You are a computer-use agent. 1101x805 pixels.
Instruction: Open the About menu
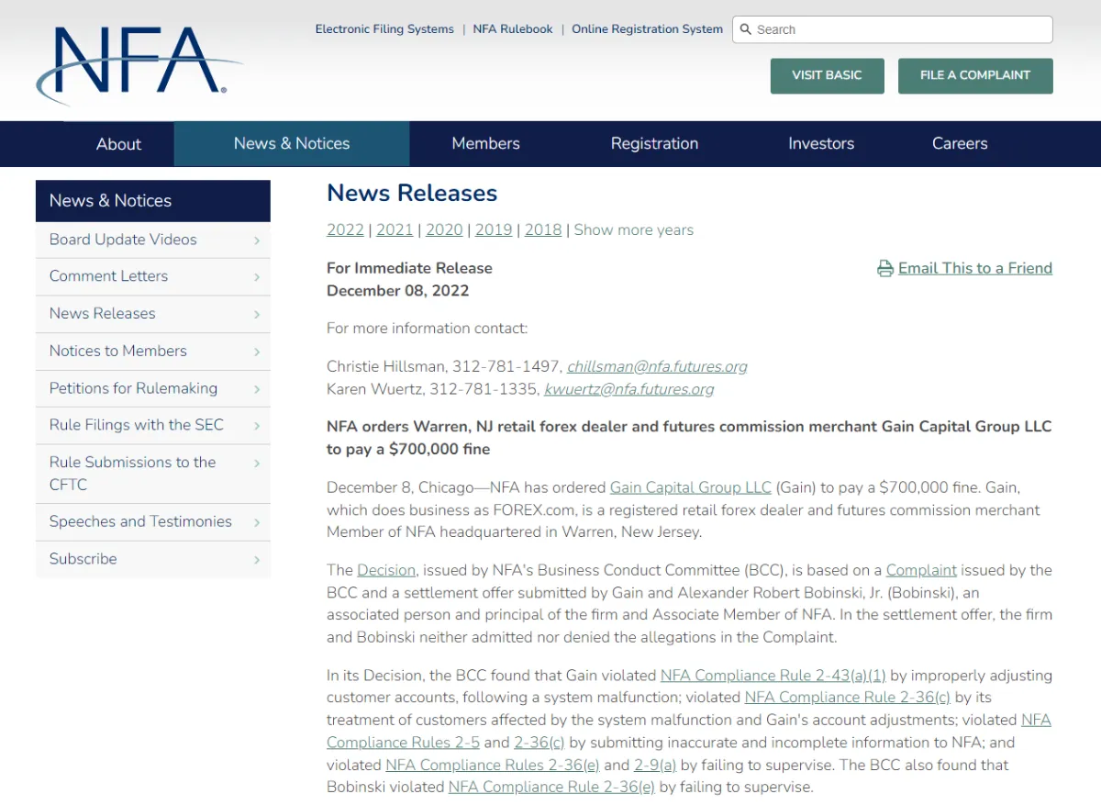(119, 144)
